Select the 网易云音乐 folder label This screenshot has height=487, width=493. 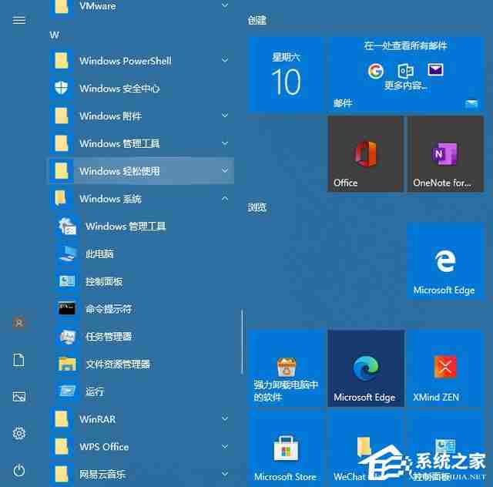[102, 474]
